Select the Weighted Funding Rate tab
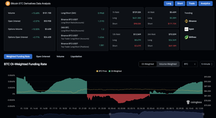 pos(18,56)
